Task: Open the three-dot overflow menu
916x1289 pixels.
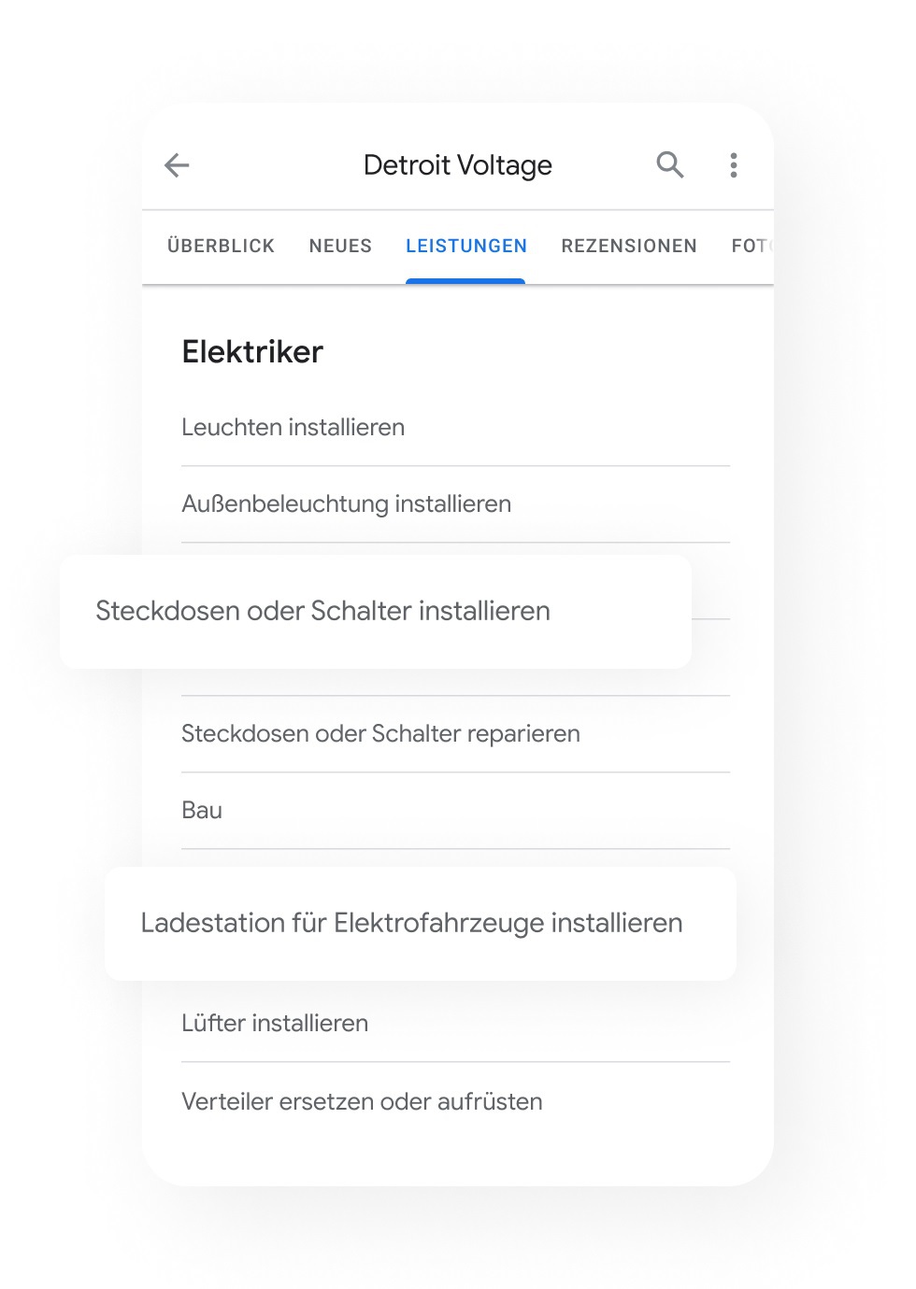Action: pyautogui.click(x=734, y=165)
